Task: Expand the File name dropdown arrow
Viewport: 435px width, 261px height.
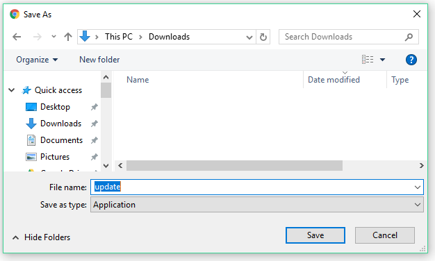Action: (x=418, y=187)
